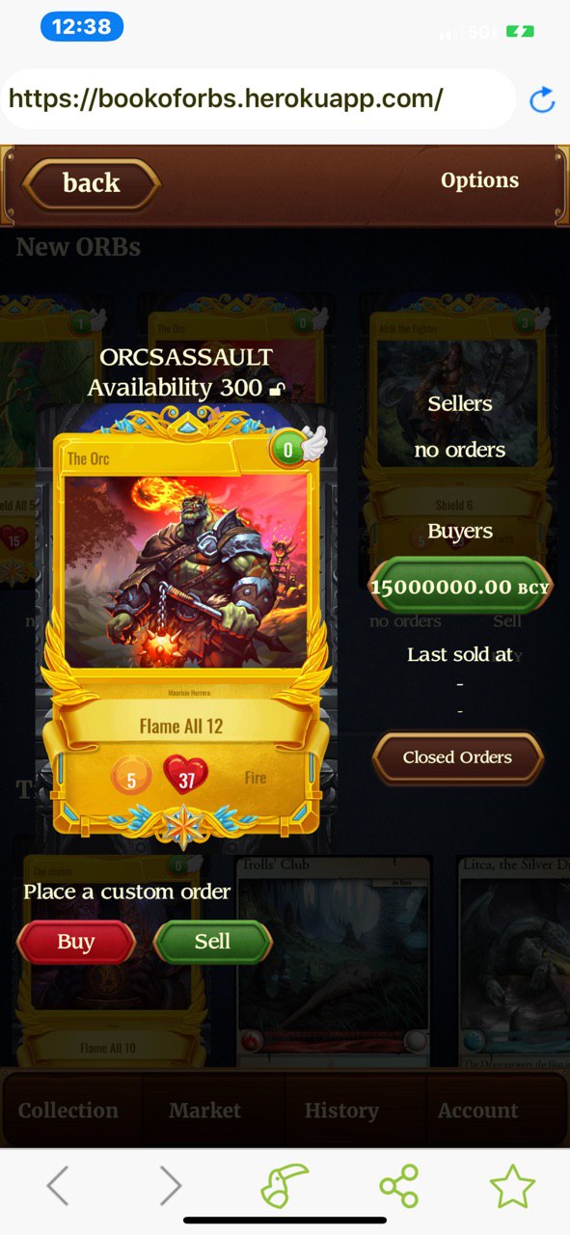Click the green Sell button
The width and height of the screenshot is (570, 1235).
click(x=212, y=943)
